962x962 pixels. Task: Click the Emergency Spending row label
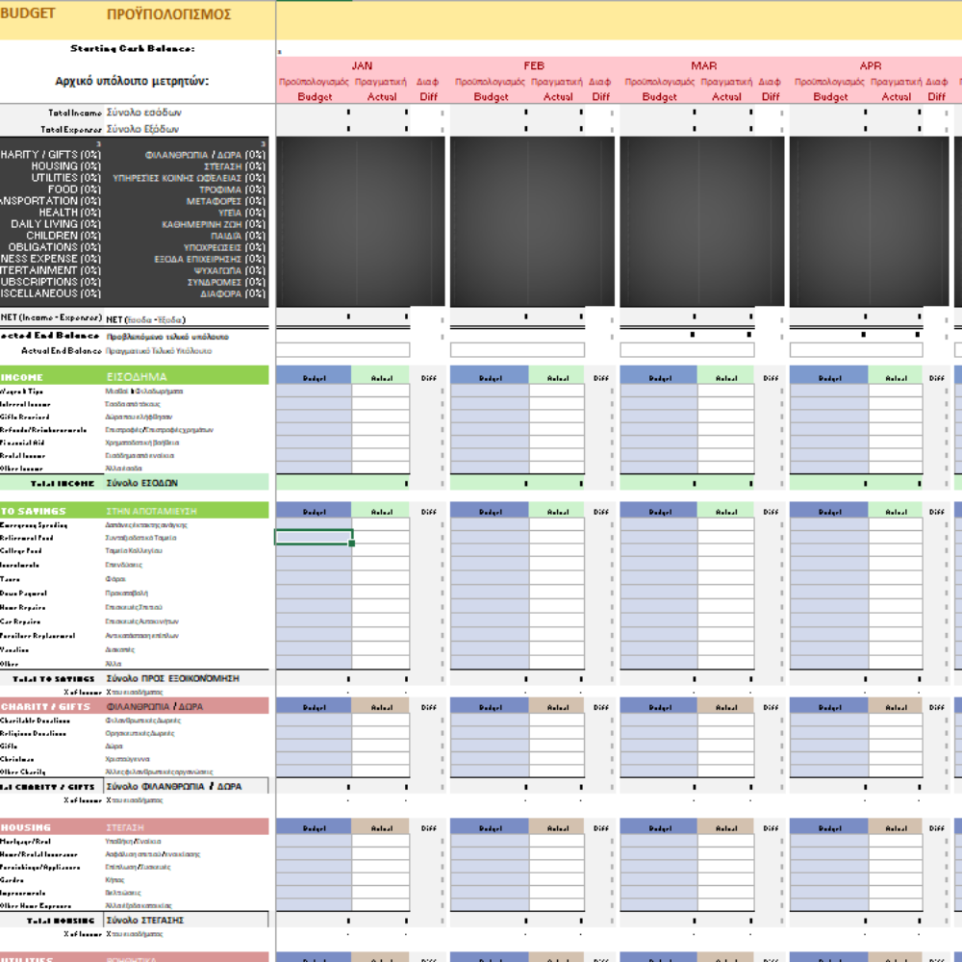point(34,525)
